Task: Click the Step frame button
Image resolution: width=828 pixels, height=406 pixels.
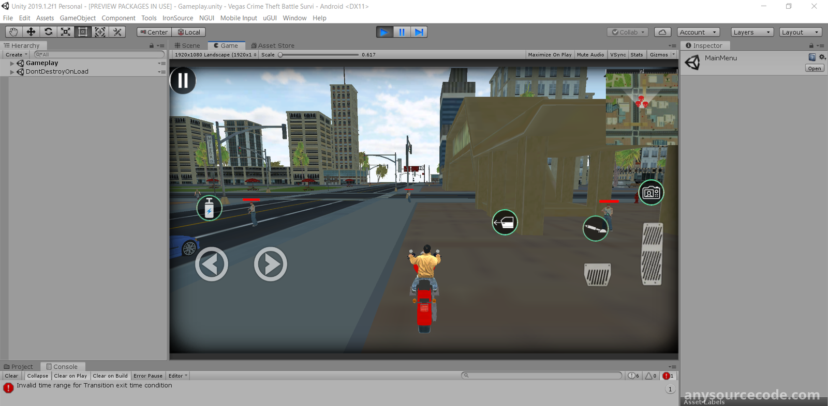Action: [x=419, y=32]
